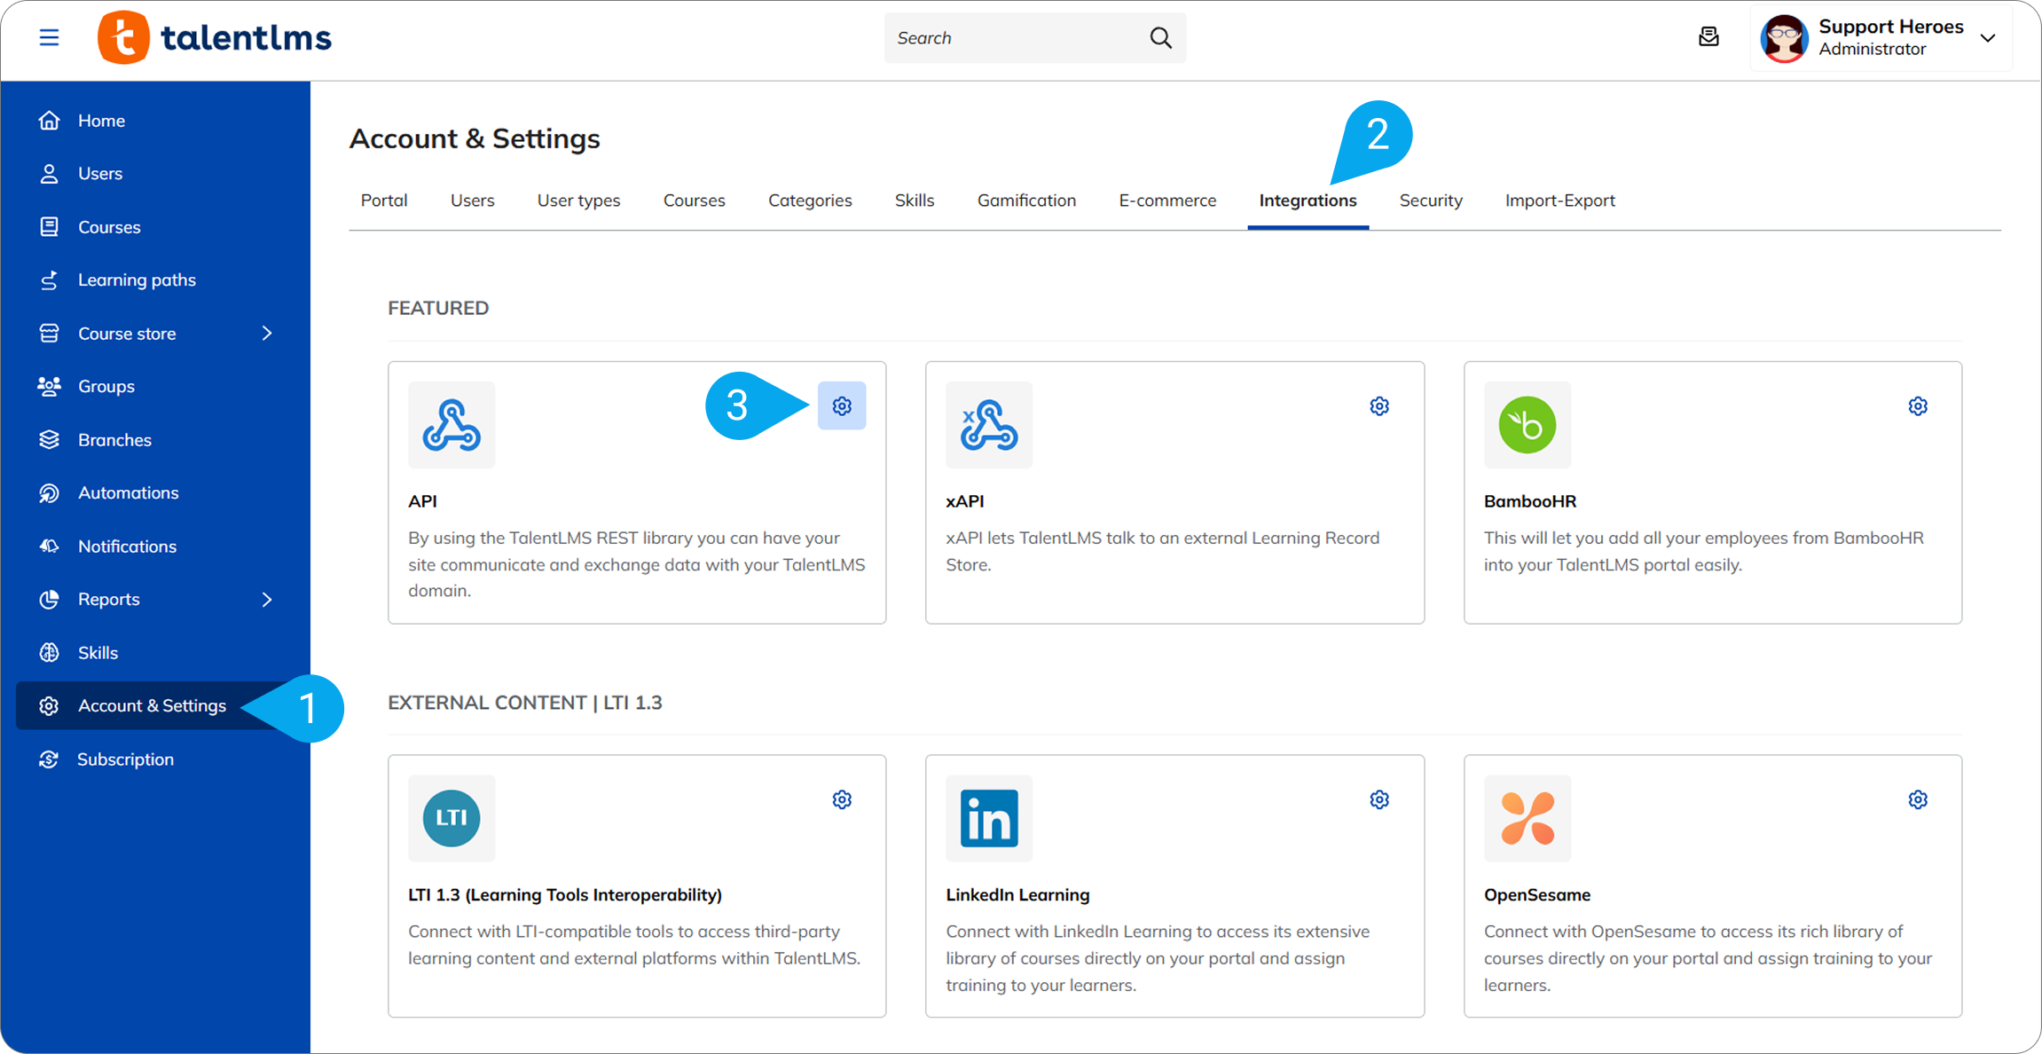The height and width of the screenshot is (1054, 2042).
Task: Open API integration settings gear
Action: tap(842, 406)
